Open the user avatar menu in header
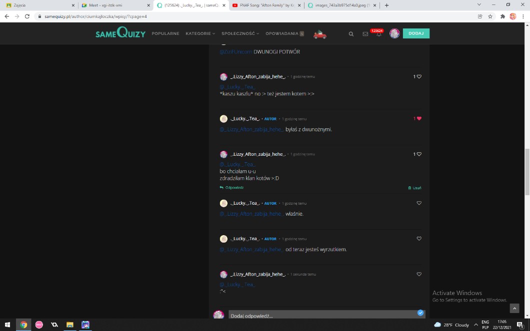This screenshot has width=530, height=331. 394,33
